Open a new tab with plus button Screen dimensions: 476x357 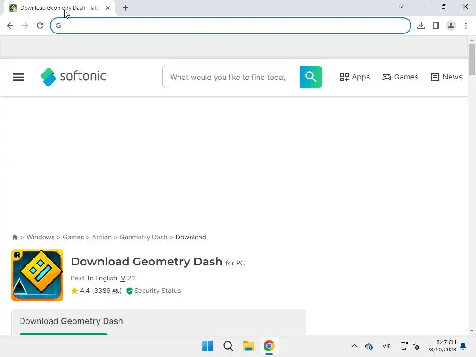pos(126,8)
